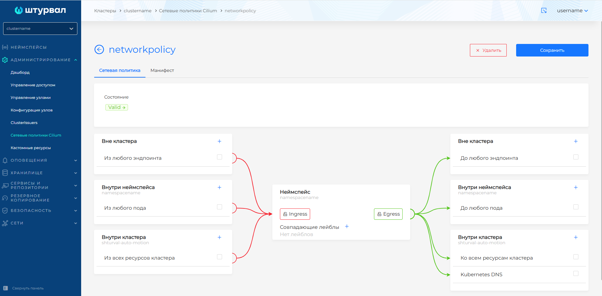This screenshot has width=602, height=296.
Task: Open the clustername dropdown selector
Action: [40, 29]
